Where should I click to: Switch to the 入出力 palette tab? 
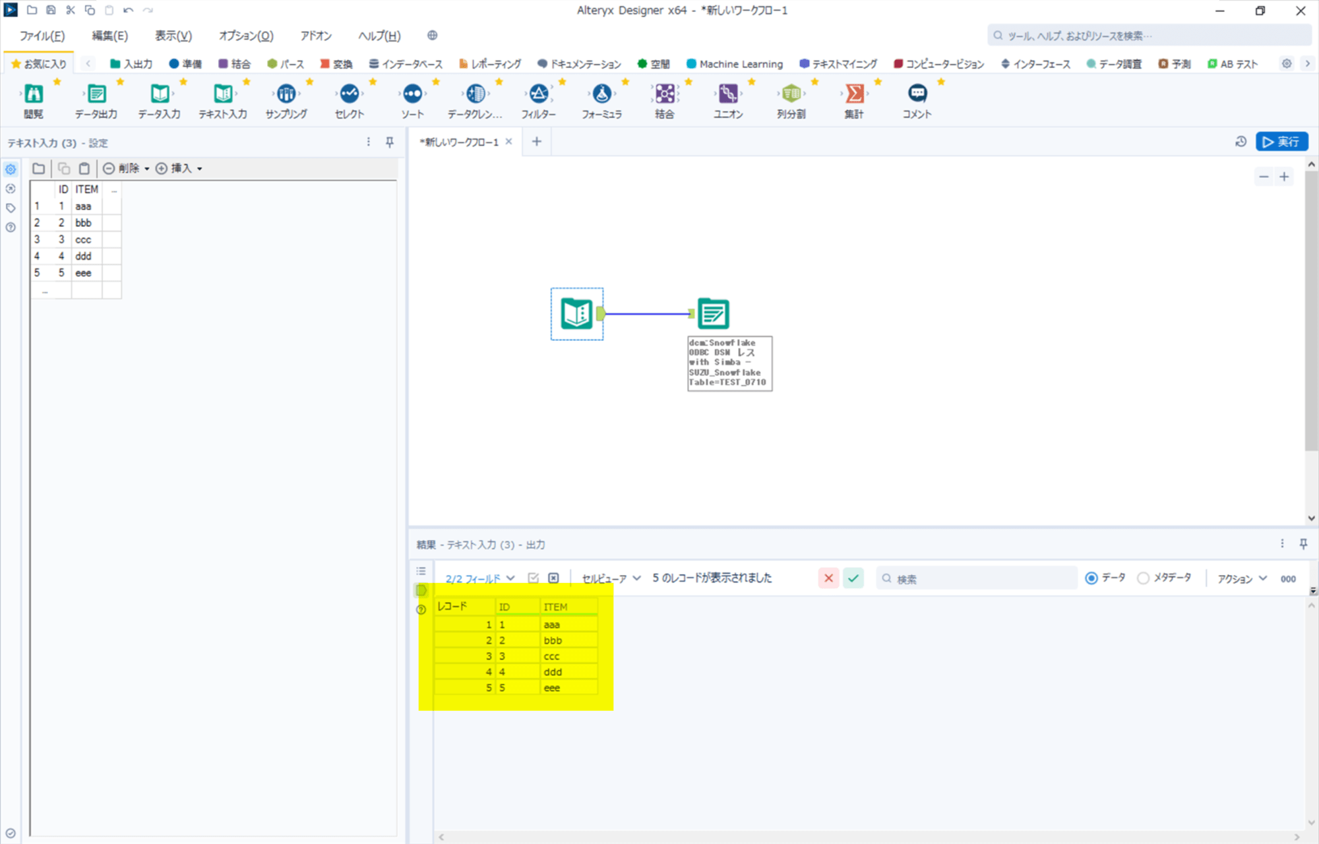click(131, 64)
